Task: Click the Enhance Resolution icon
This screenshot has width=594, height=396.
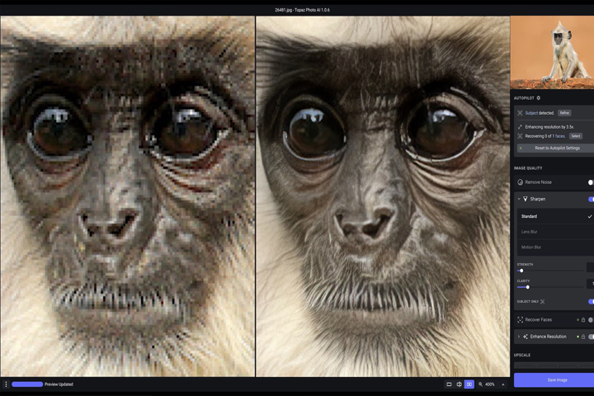Action: coord(526,337)
